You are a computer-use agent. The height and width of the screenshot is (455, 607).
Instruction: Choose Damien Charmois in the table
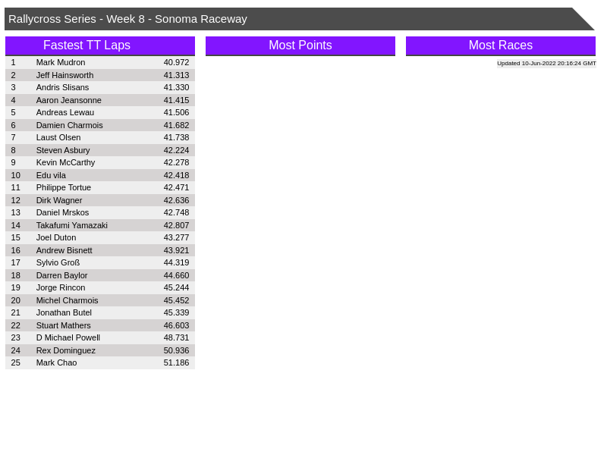click(x=69, y=125)
